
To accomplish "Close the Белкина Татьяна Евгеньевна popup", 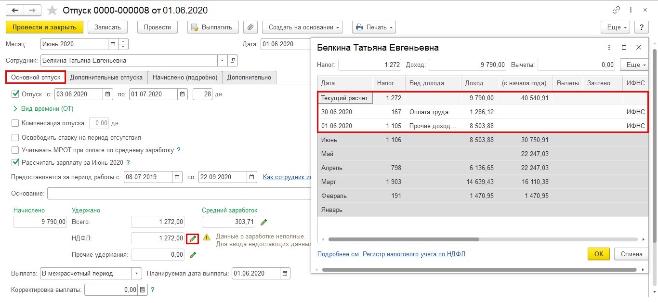I will (639, 48).
